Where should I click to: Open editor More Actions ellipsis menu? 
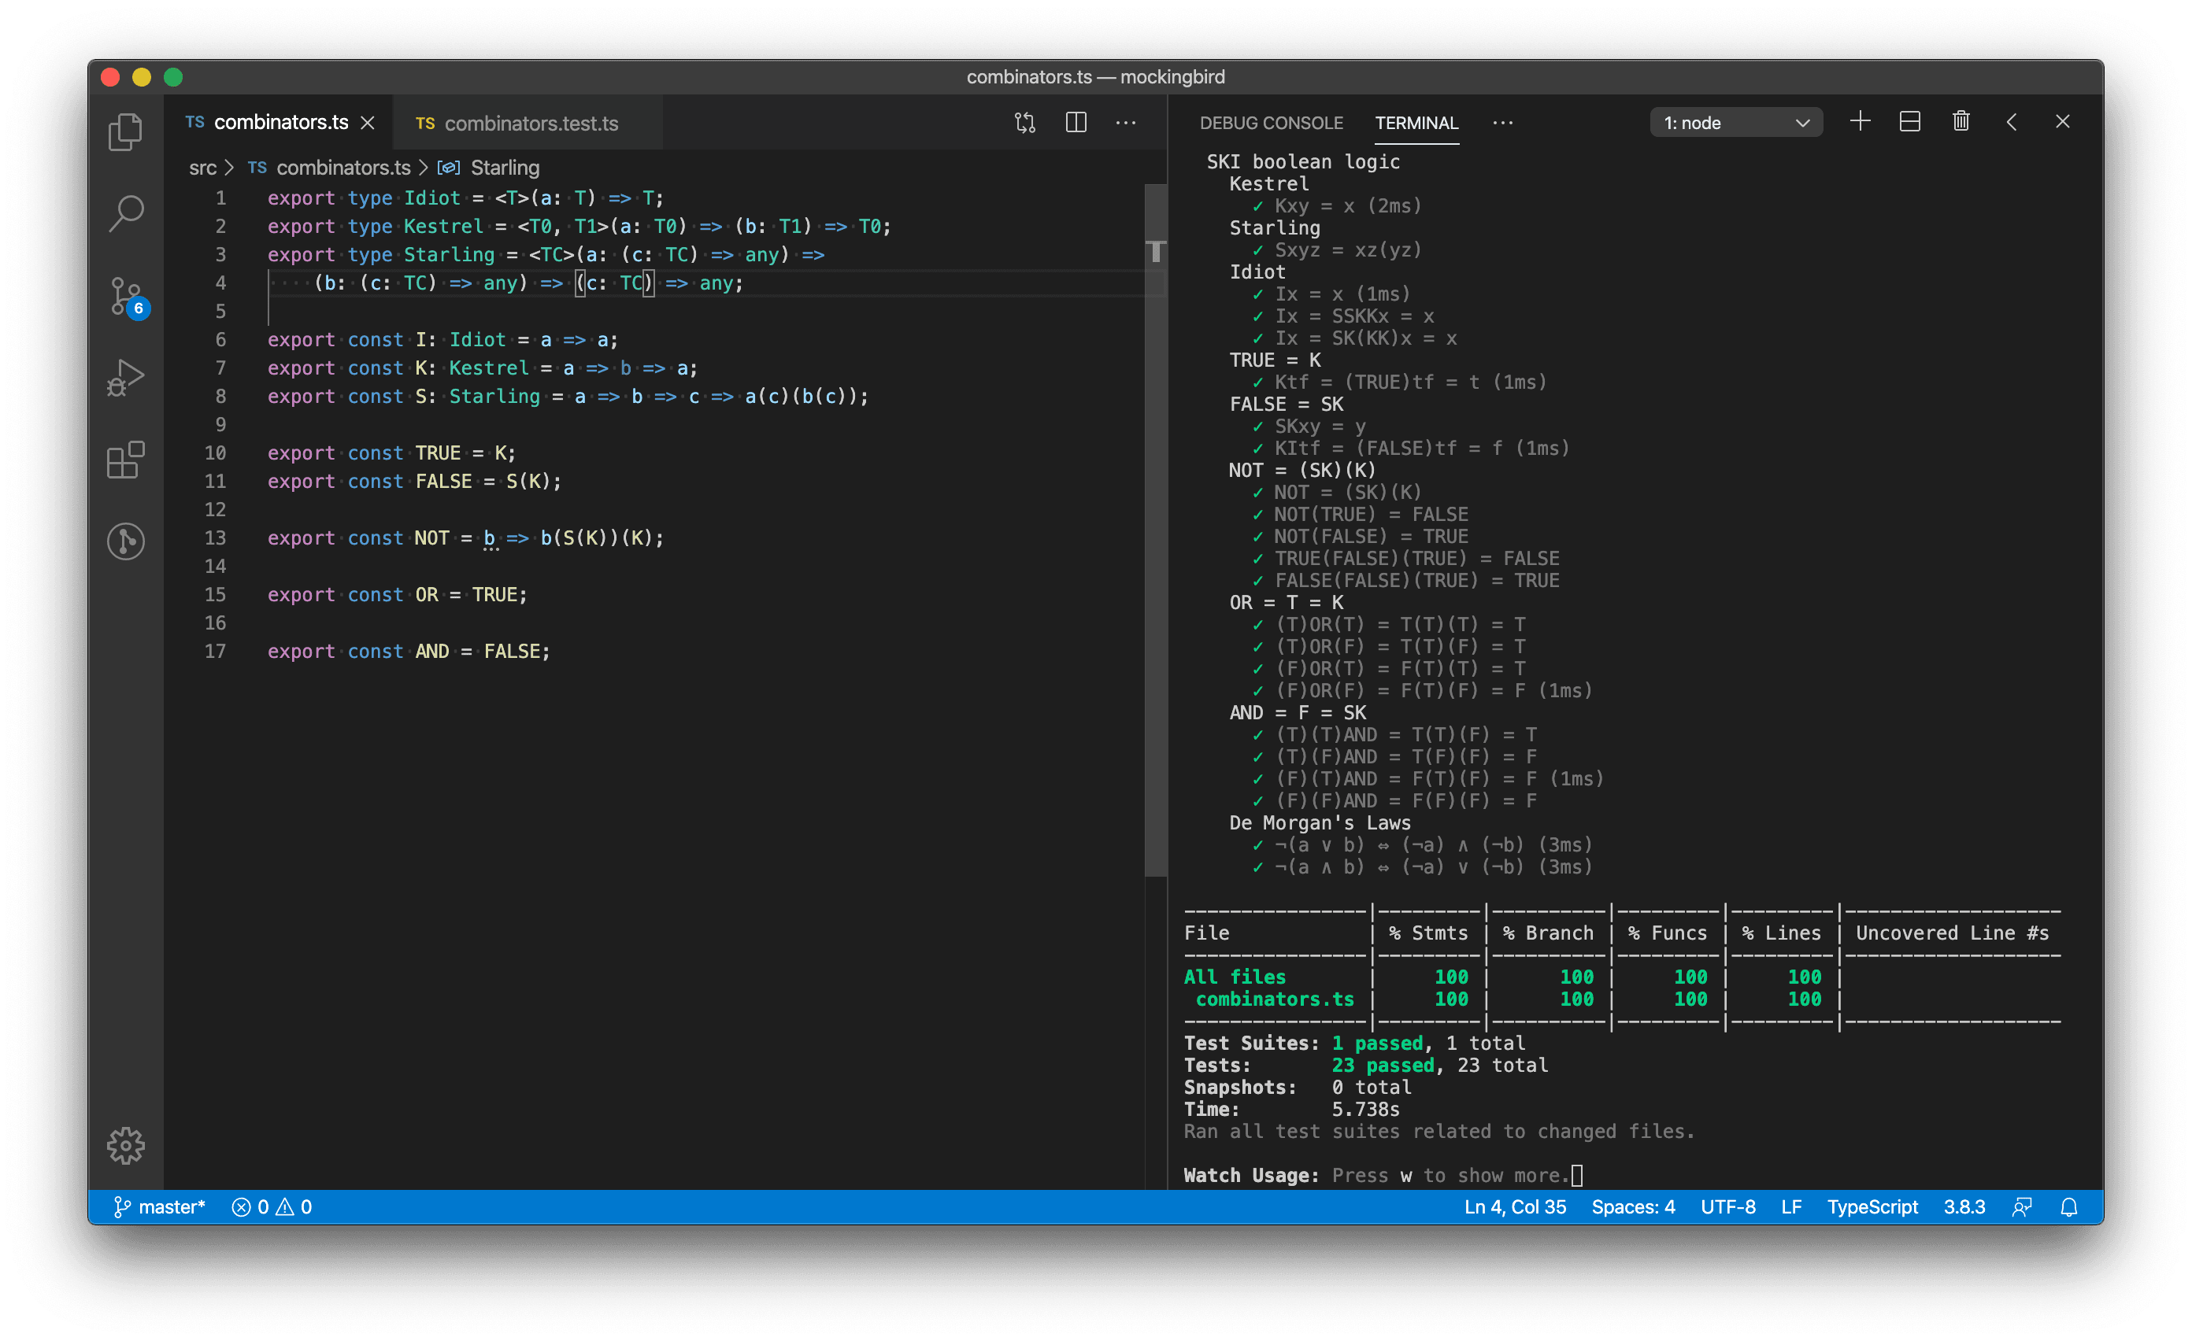click(1125, 123)
